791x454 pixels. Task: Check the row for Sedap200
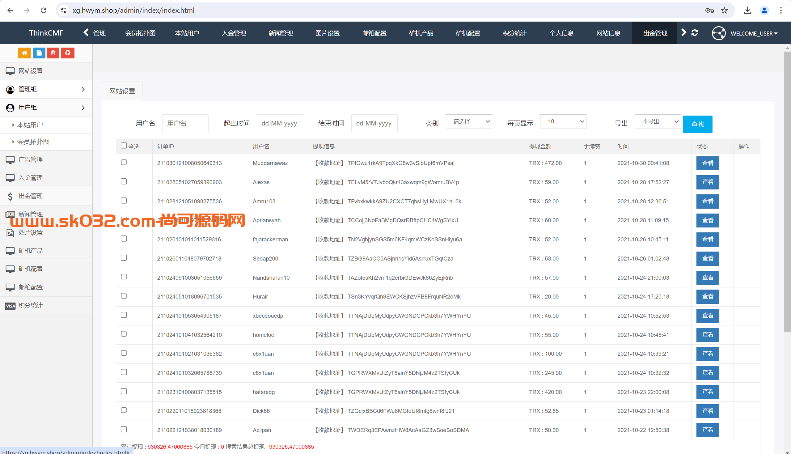(x=124, y=258)
